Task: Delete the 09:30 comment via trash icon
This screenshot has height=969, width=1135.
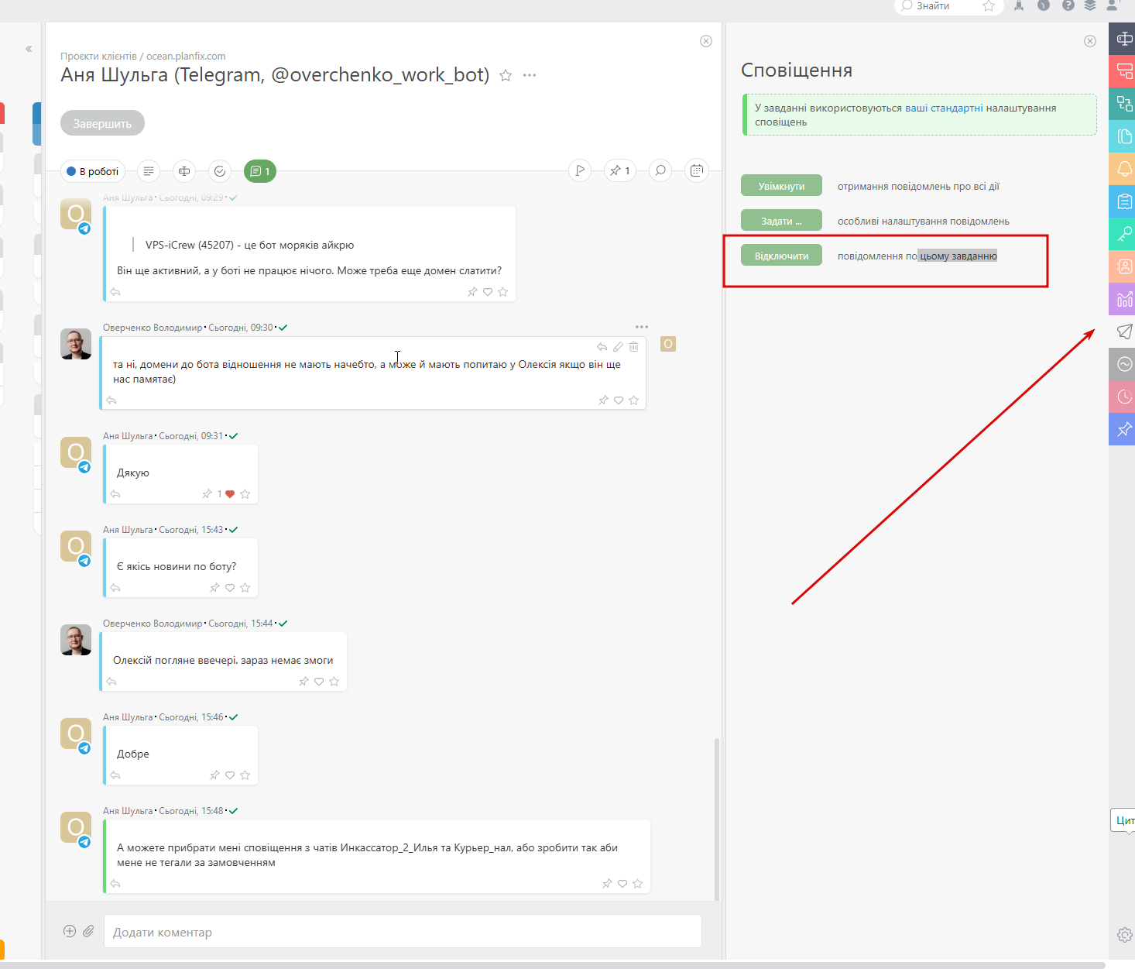Action: click(x=634, y=347)
